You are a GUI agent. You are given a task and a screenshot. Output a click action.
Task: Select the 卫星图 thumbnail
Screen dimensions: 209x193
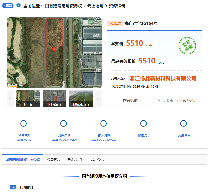click(x=28, y=99)
